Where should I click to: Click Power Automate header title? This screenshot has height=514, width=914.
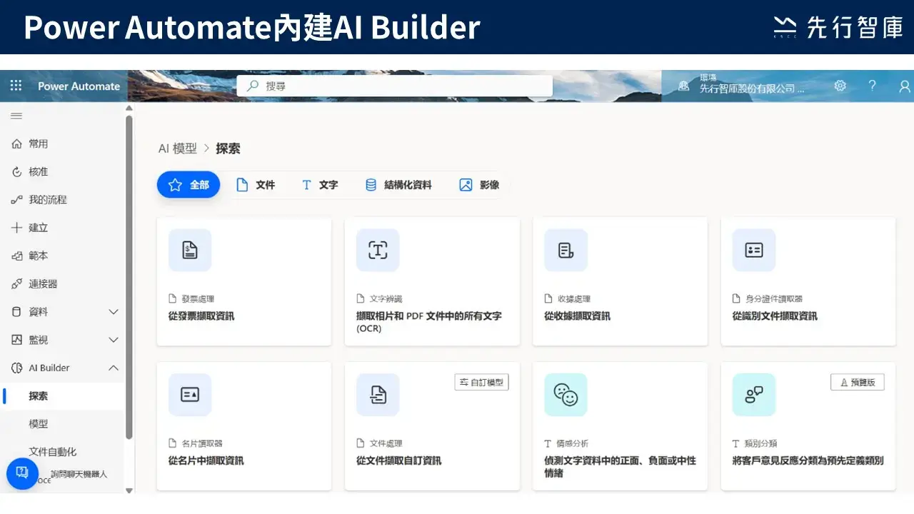click(79, 86)
